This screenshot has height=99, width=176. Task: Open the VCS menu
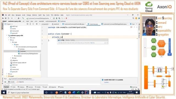click(52, 15)
